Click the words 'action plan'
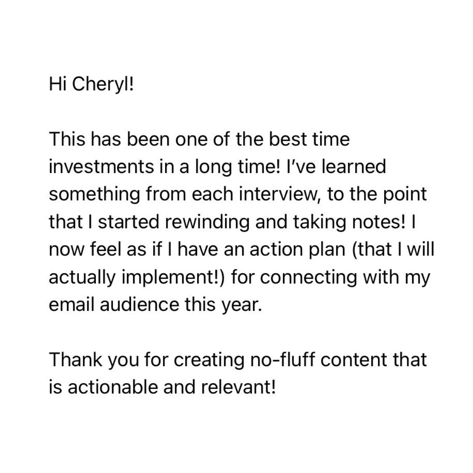473x473 pixels. (297, 250)
